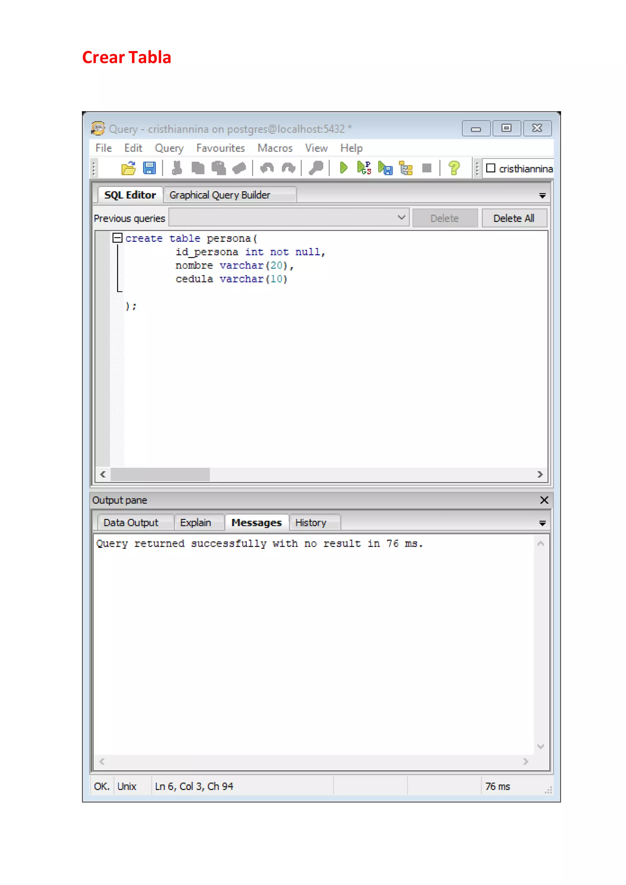The height and width of the screenshot is (885, 626).
Task: Open the Help menu
Action: (351, 148)
